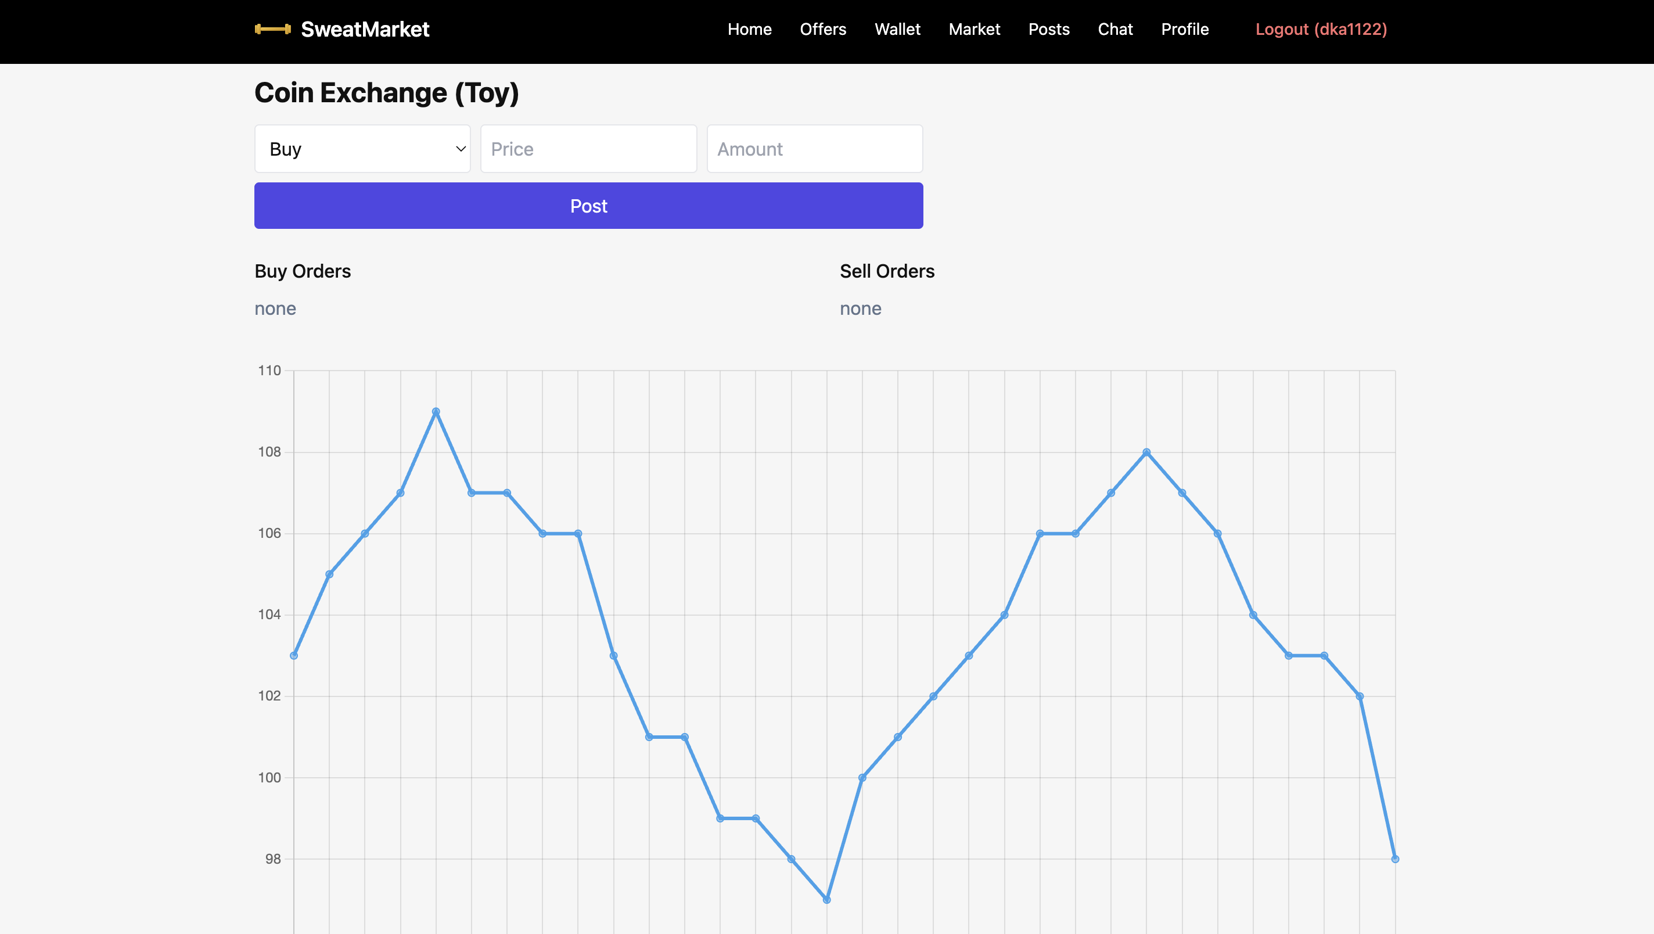
Task: Click the SweatMarket dumbbell logo icon
Action: pos(273,29)
